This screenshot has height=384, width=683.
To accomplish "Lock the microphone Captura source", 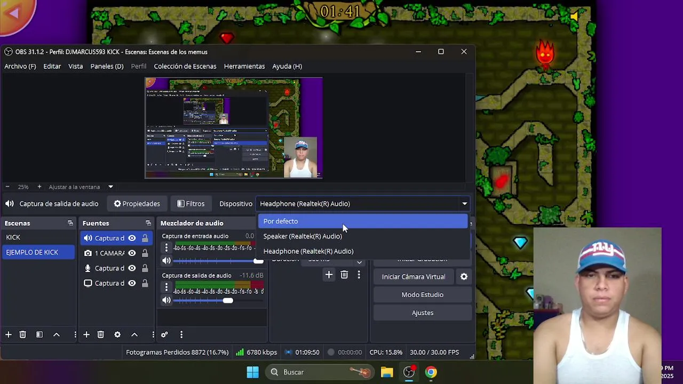I will coord(145,268).
